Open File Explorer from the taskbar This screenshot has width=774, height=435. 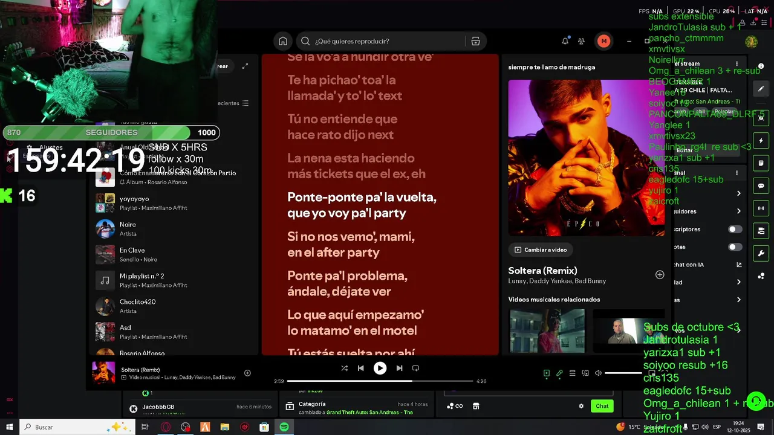(225, 427)
